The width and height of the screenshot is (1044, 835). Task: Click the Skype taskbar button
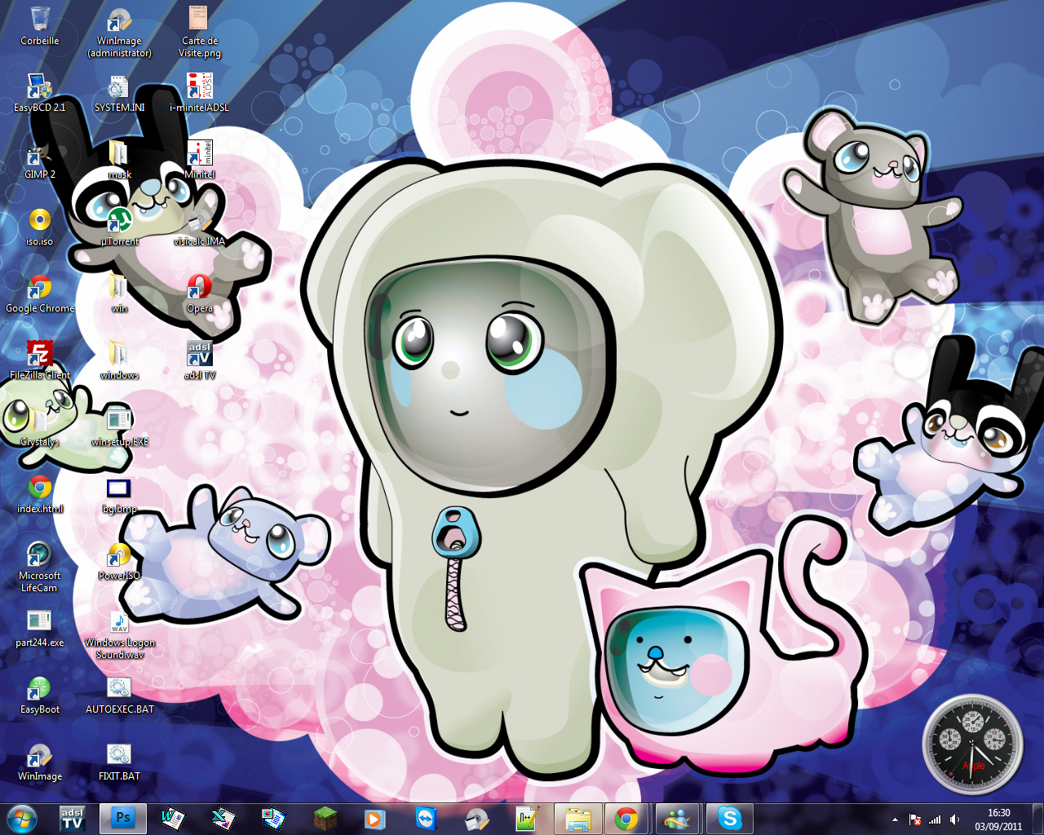coord(729,818)
